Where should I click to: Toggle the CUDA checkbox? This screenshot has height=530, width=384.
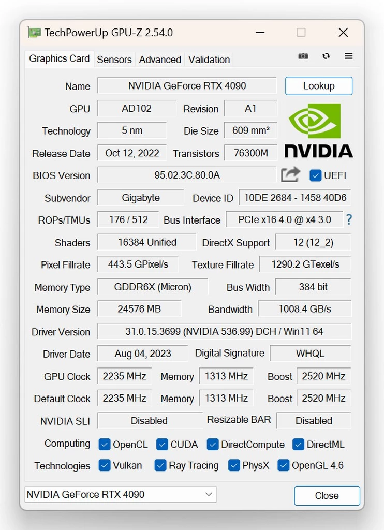coord(162,445)
